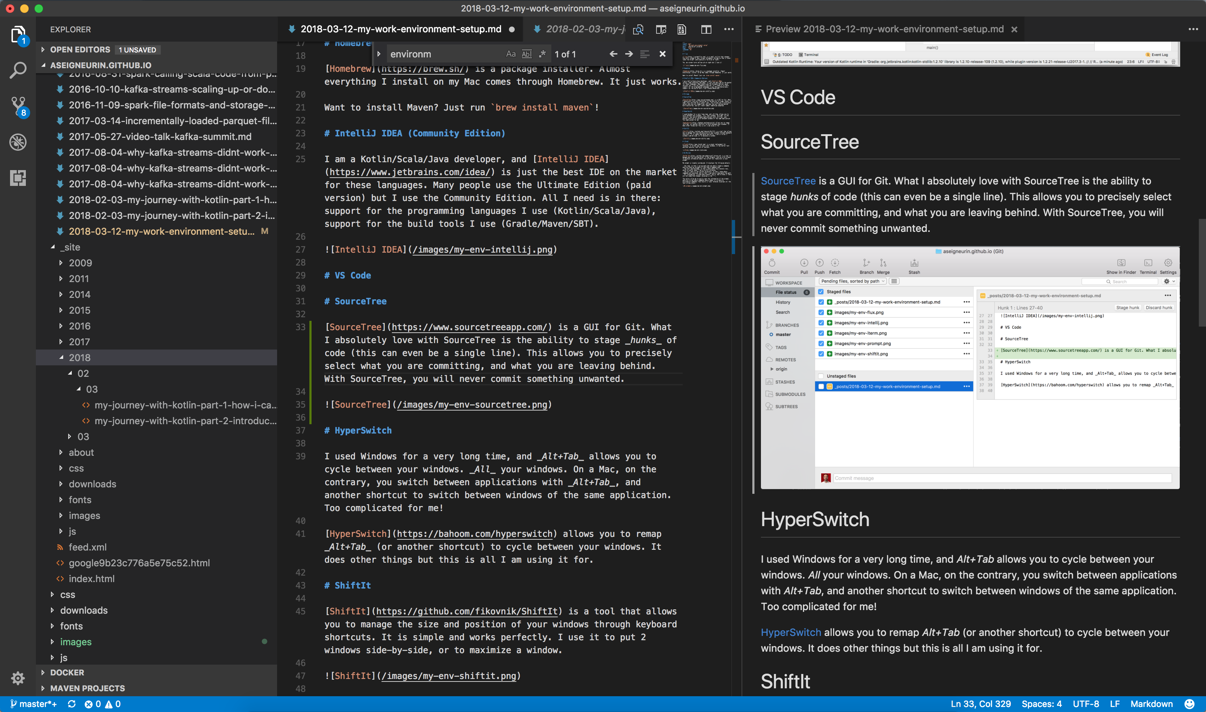Click UTF-8 encoding in status bar
Viewport: 1206px width, 712px height.
point(1086,704)
